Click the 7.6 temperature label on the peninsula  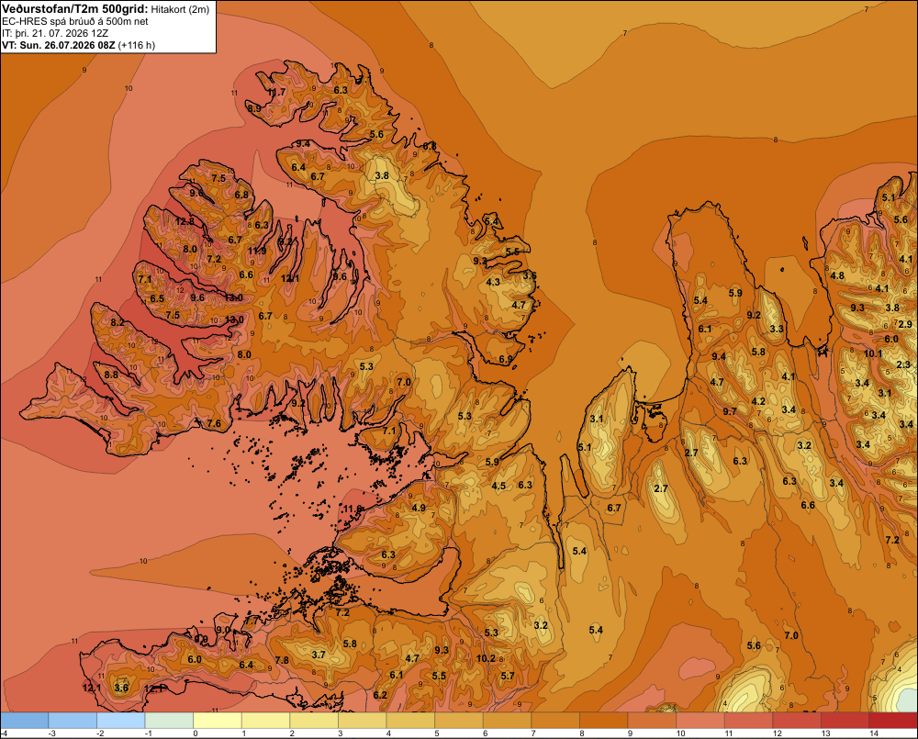214,423
